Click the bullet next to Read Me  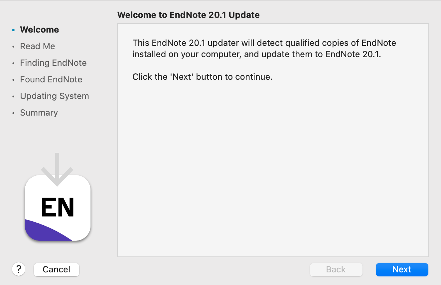pos(13,47)
